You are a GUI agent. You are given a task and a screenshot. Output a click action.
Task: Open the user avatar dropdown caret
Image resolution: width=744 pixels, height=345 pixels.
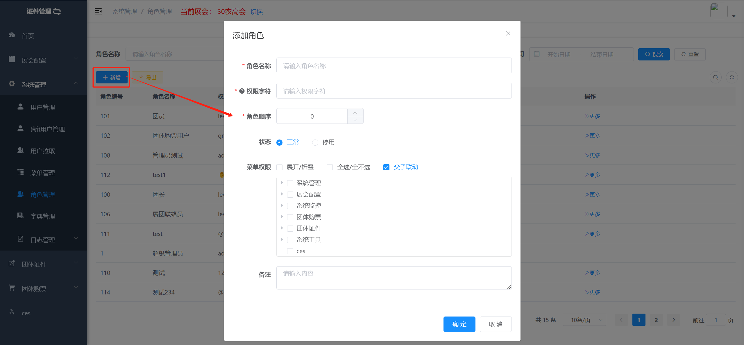[x=734, y=16]
